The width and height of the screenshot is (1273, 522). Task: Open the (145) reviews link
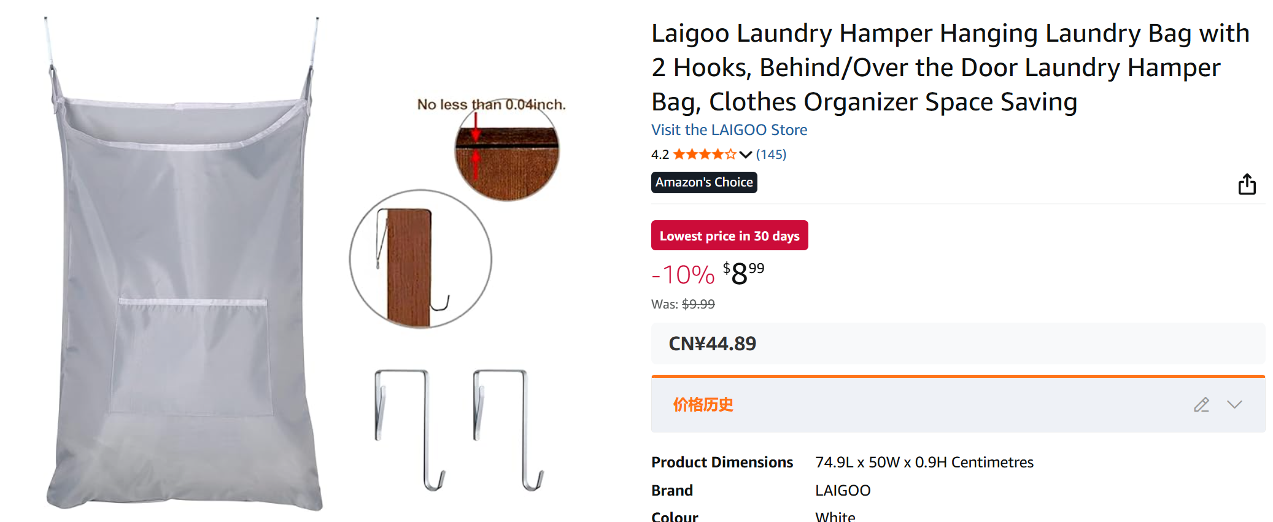[x=771, y=155]
